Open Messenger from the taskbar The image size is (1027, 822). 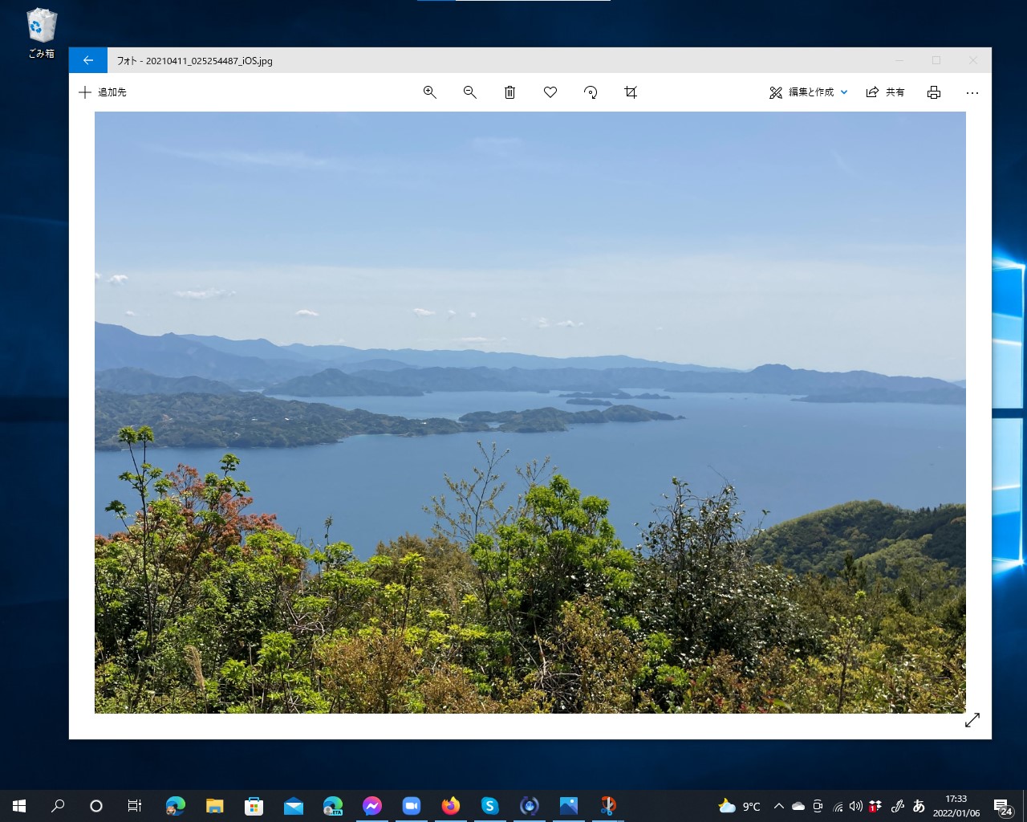[x=371, y=806]
